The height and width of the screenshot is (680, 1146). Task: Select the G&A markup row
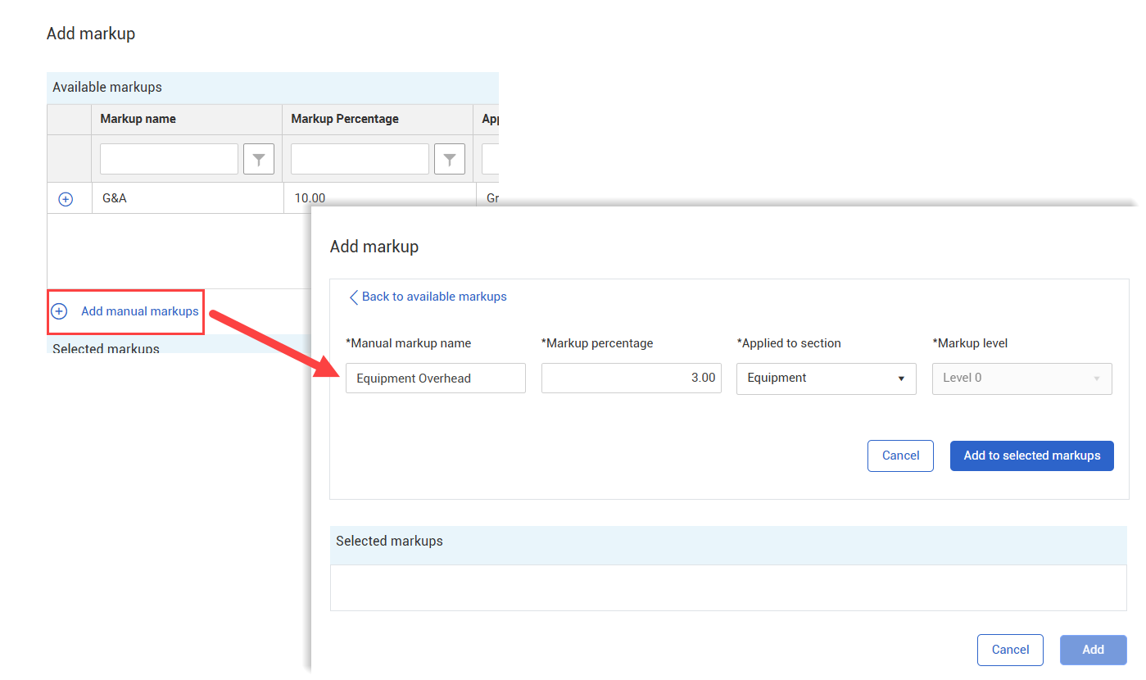[x=187, y=198]
